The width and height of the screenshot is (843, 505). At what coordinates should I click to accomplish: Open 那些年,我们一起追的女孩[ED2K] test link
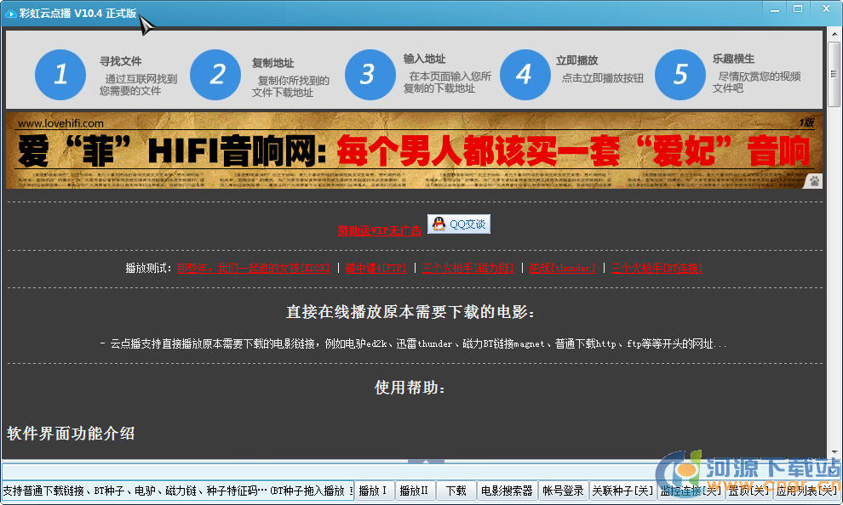pyautogui.click(x=253, y=268)
